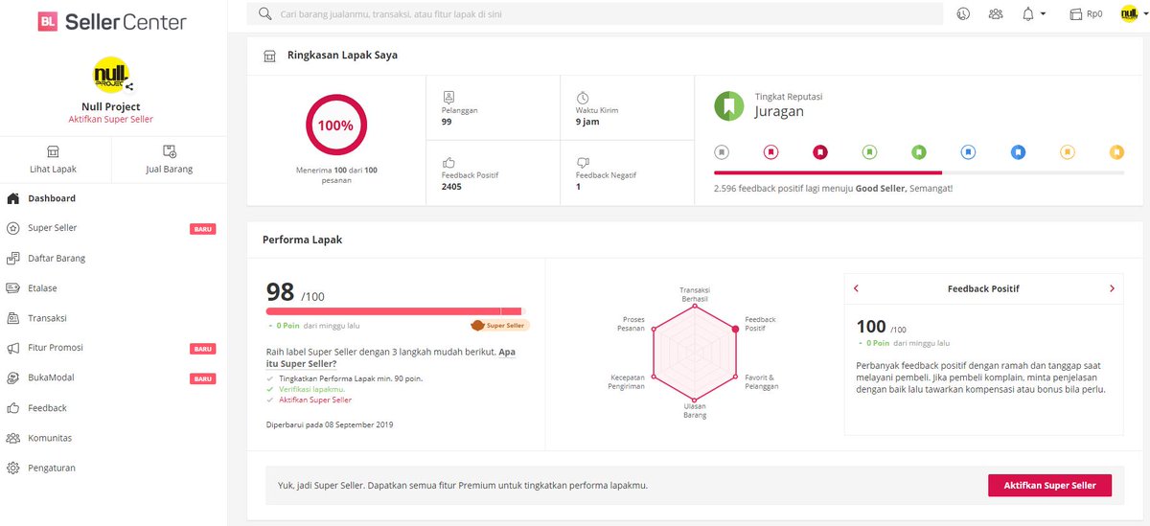This screenshot has width=1150, height=526.
Task: Click Favorit & Pelanggan radar label
Action: click(x=761, y=381)
